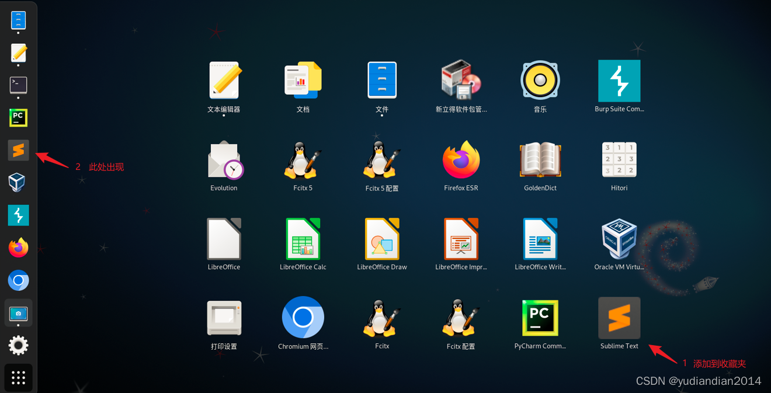The image size is (771, 393).
Task: Open GoldenDict dictionary
Action: (540, 159)
